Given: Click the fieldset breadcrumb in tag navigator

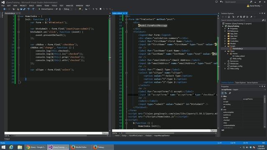Looking at the screenshot, I should [x=149, y=135].
